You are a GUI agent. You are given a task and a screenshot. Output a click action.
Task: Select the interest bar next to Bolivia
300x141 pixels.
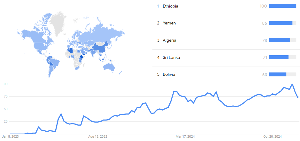pos(278,75)
